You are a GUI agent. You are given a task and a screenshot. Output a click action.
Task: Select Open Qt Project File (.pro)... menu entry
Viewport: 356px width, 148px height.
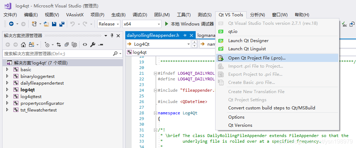277,58
